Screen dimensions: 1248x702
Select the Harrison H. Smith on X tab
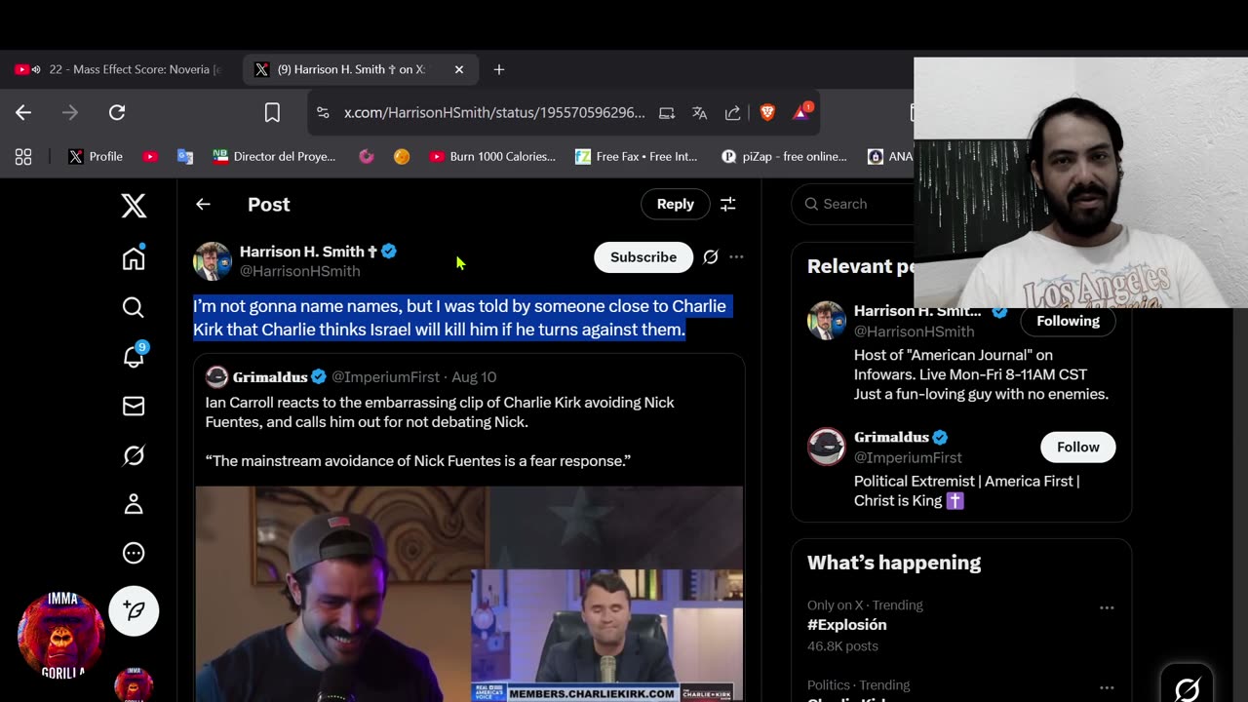351,69
